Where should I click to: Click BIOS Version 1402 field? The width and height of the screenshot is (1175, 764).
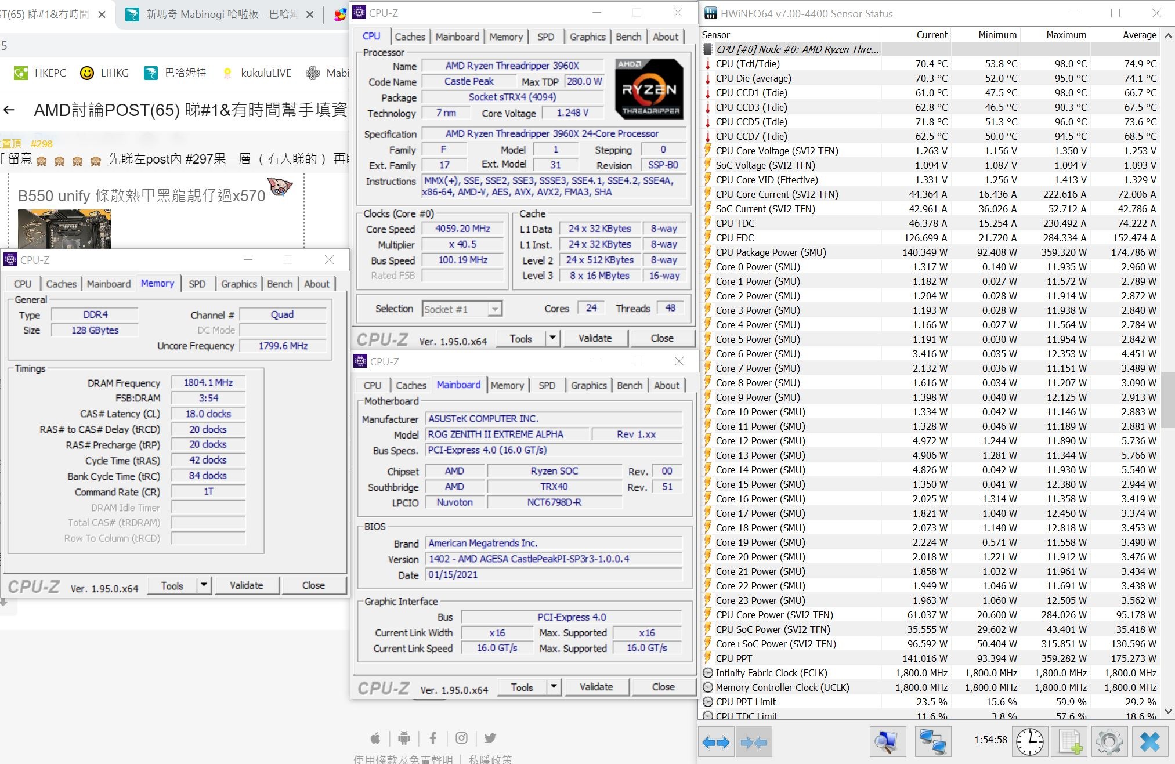pyautogui.click(x=554, y=559)
